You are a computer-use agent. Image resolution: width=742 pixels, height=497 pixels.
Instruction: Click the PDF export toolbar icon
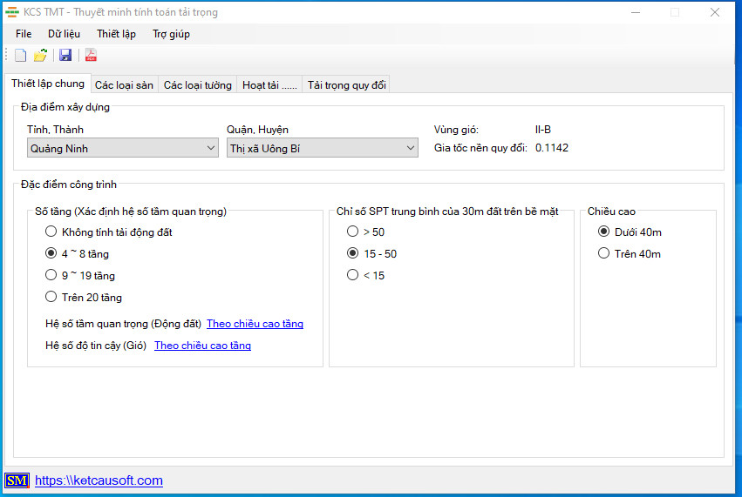91,56
